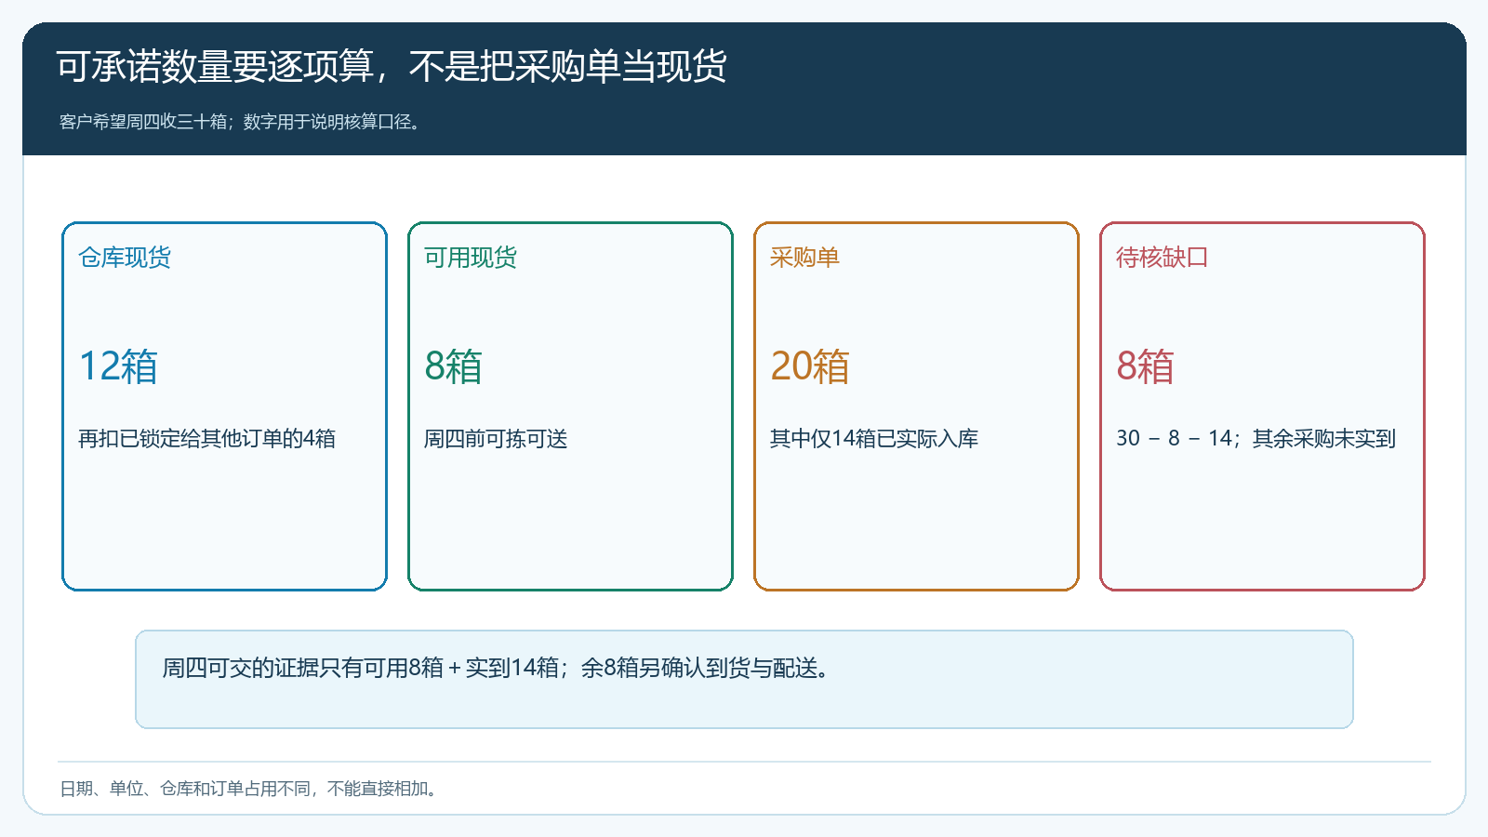Click the note 周四前可拣可送
This screenshot has width=1488, height=837.
[496, 439]
